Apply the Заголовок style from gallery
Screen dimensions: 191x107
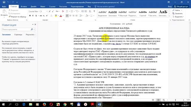pyautogui.click(x=113, y=13)
